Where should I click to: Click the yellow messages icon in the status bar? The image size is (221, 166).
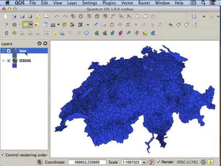[x=211, y=162]
